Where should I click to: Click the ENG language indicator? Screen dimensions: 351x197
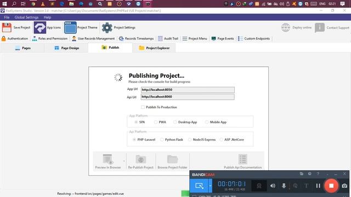click(x=322, y=4)
